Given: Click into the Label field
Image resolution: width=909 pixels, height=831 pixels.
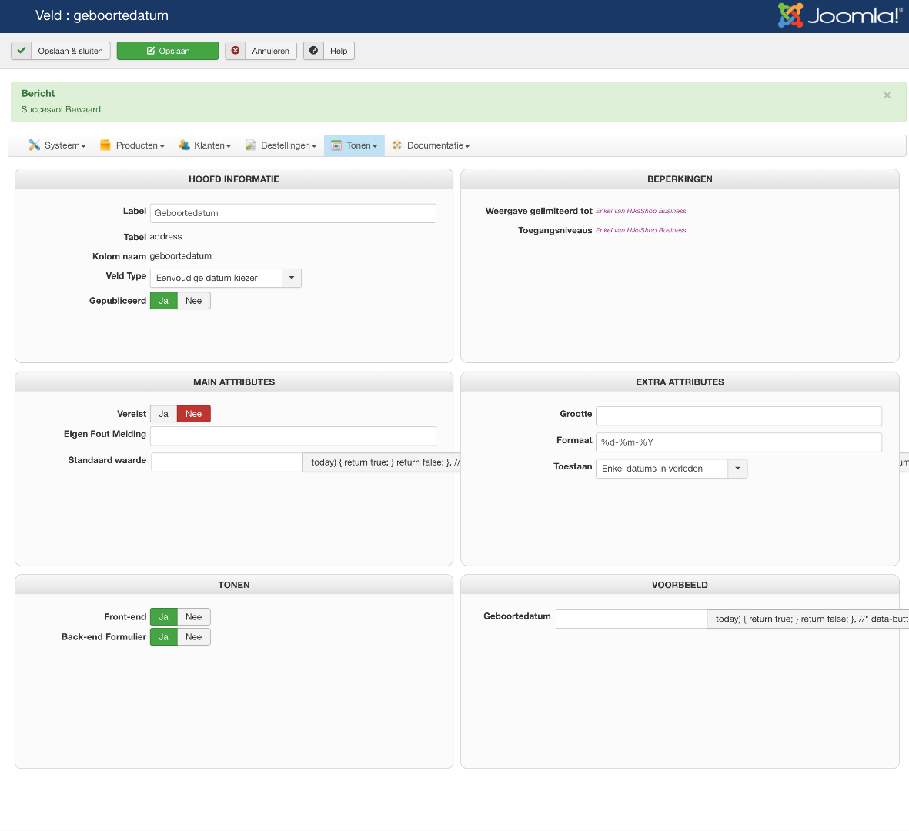Looking at the screenshot, I should pyautogui.click(x=292, y=213).
